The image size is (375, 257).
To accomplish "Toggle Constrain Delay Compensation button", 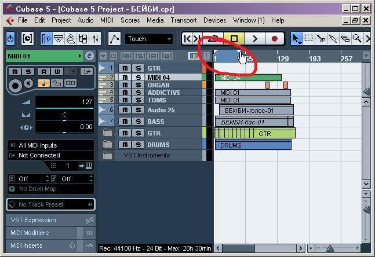I will pos(10,38).
